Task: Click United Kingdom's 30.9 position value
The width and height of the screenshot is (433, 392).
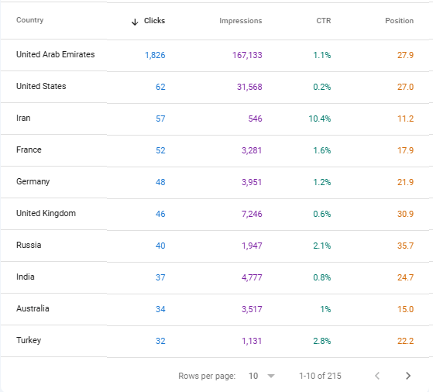Action: pyautogui.click(x=405, y=214)
